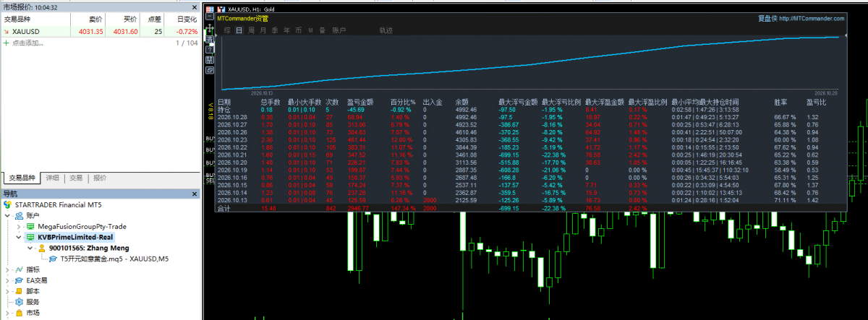868x320 pixels.
Task: Expand the EA交易 tree node
Action: 7,280
